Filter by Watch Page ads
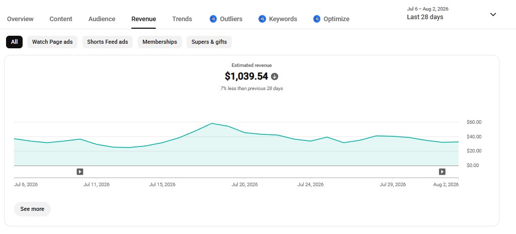This screenshot has width=516, height=234. 52,42
